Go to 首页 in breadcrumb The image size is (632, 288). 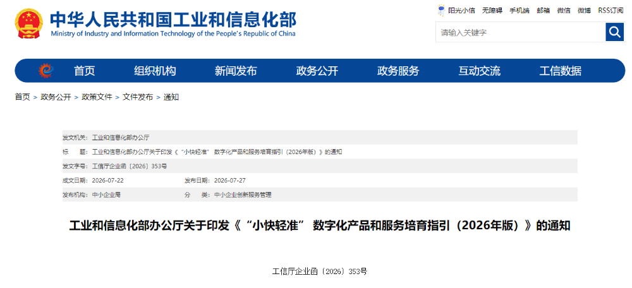[23, 97]
